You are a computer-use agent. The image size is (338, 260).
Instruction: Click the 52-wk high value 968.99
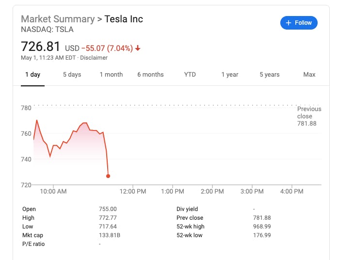pyautogui.click(x=262, y=227)
